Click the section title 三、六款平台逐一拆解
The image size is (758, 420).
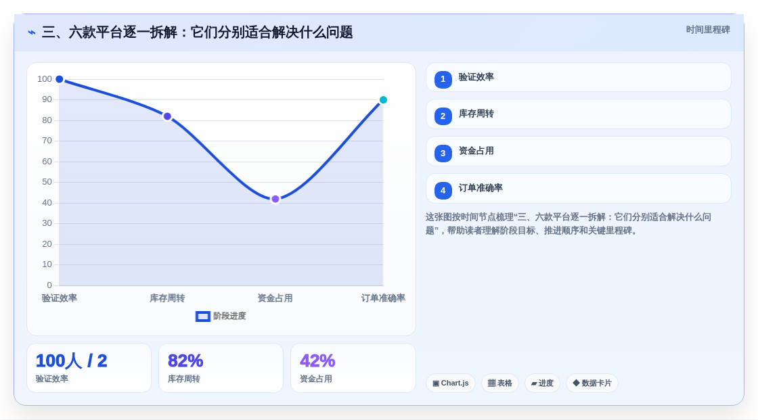pos(197,32)
